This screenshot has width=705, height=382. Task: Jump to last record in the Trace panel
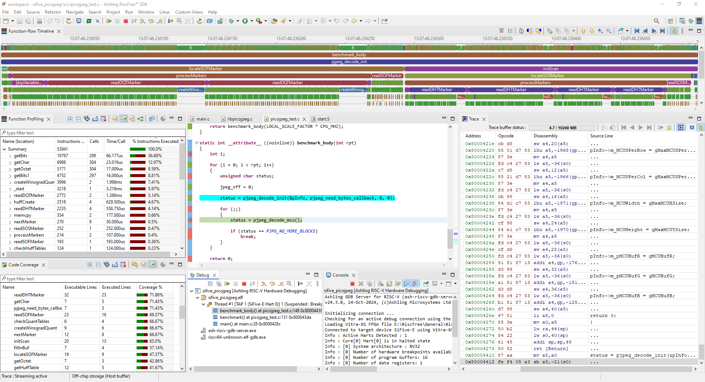point(649,128)
